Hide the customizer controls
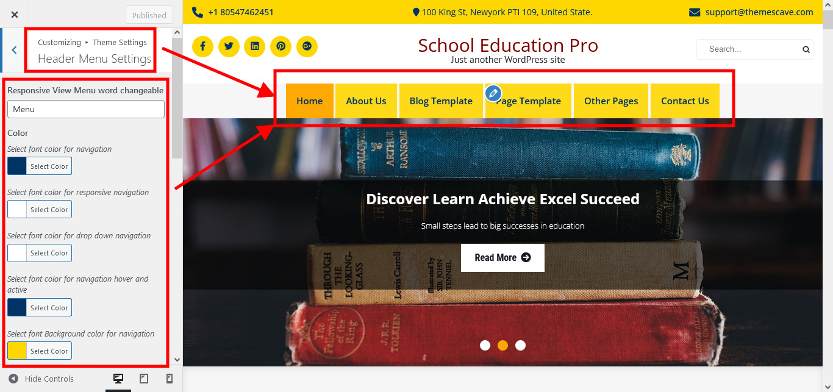The height and width of the screenshot is (392, 833). point(41,379)
